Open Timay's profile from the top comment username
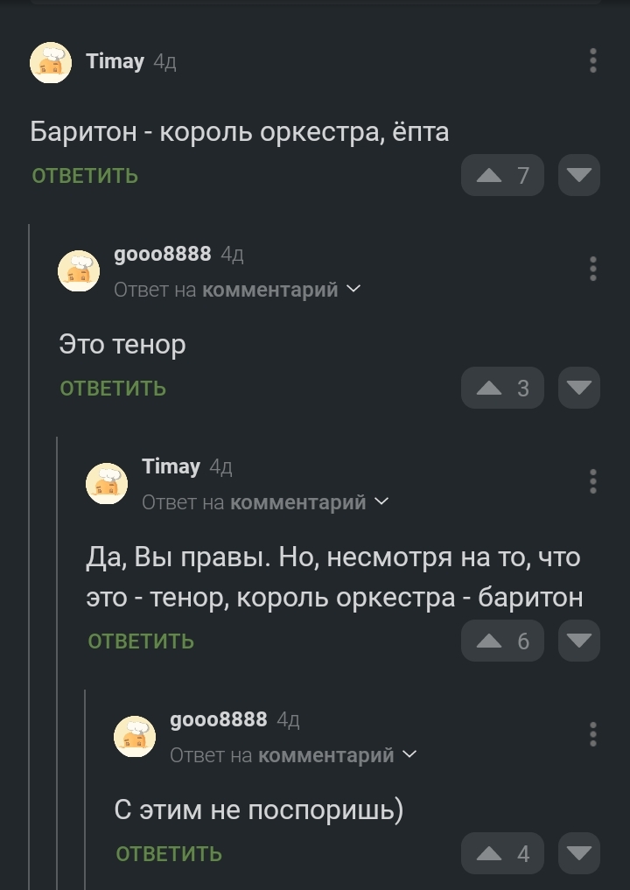Image resolution: width=630 pixels, height=890 pixels. pos(115,61)
